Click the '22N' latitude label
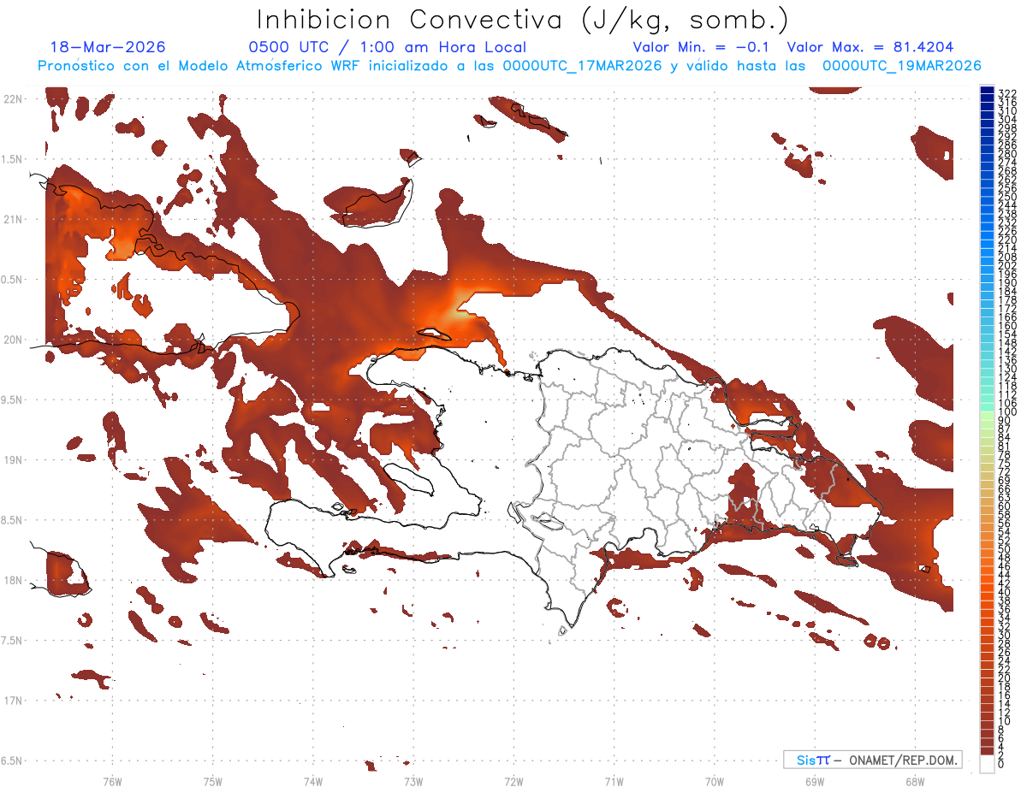 pos(13,99)
